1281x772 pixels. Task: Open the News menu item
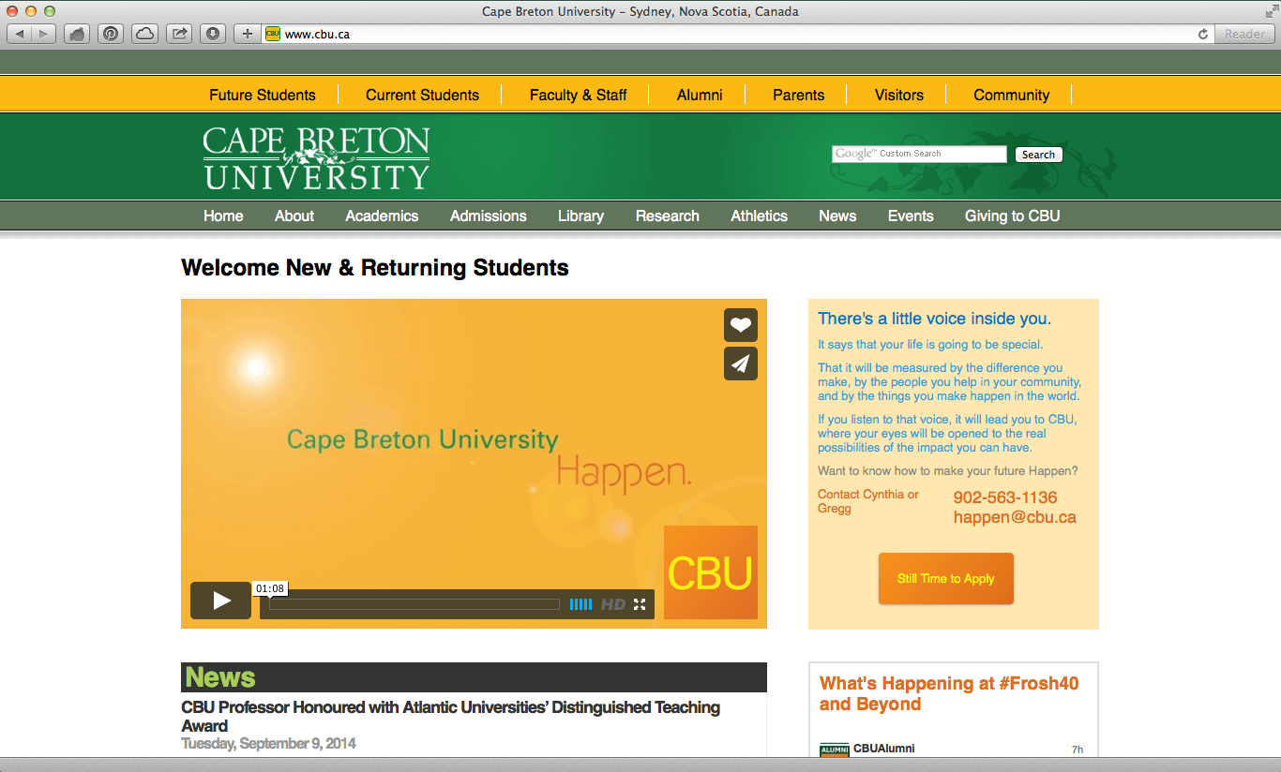(x=837, y=215)
